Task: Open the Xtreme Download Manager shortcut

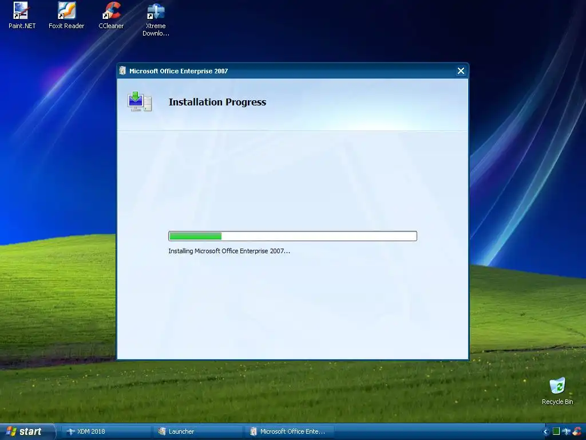Action: click(x=156, y=19)
